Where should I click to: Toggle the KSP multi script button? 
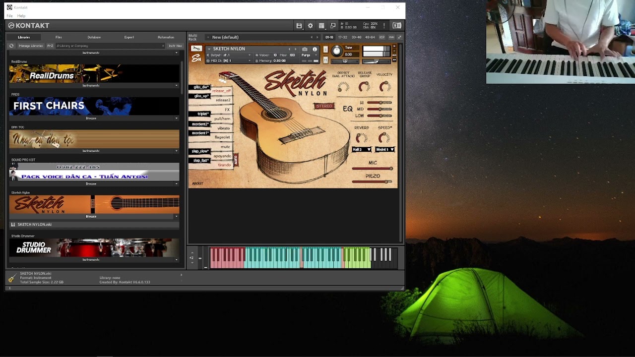pos(382,37)
